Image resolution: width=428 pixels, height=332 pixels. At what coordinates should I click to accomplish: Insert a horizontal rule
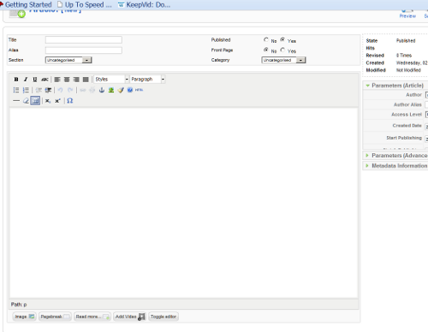(x=16, y=101)
